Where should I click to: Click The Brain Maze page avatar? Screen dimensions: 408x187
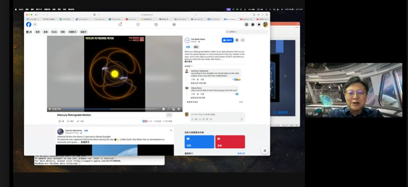[x=187, y=41]
